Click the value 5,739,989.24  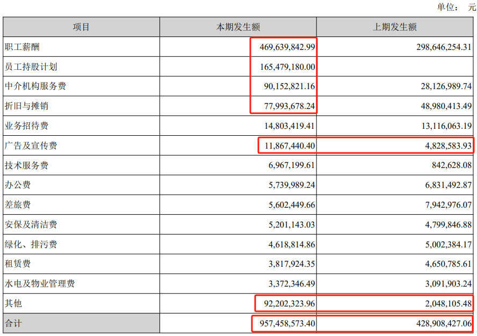click(x=292, y=185)
